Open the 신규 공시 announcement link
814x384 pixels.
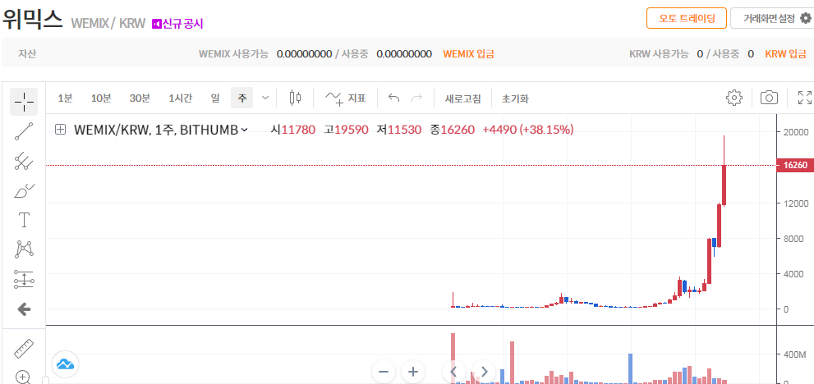182,23
